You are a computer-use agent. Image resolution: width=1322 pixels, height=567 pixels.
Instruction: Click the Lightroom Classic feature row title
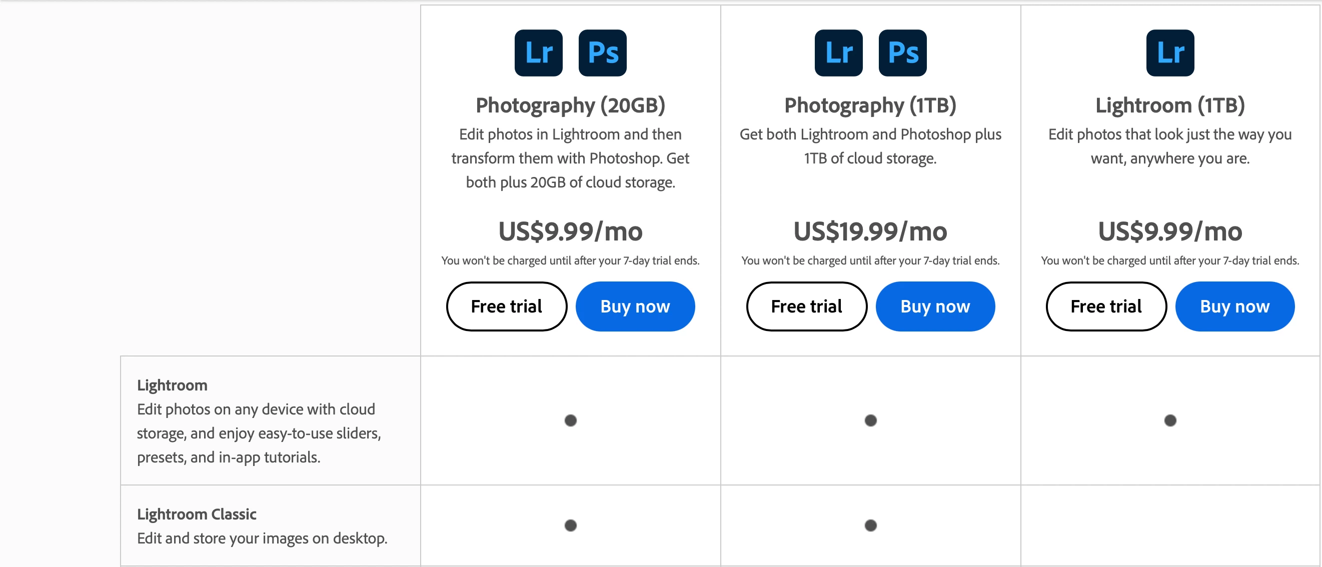click(197, 514)
